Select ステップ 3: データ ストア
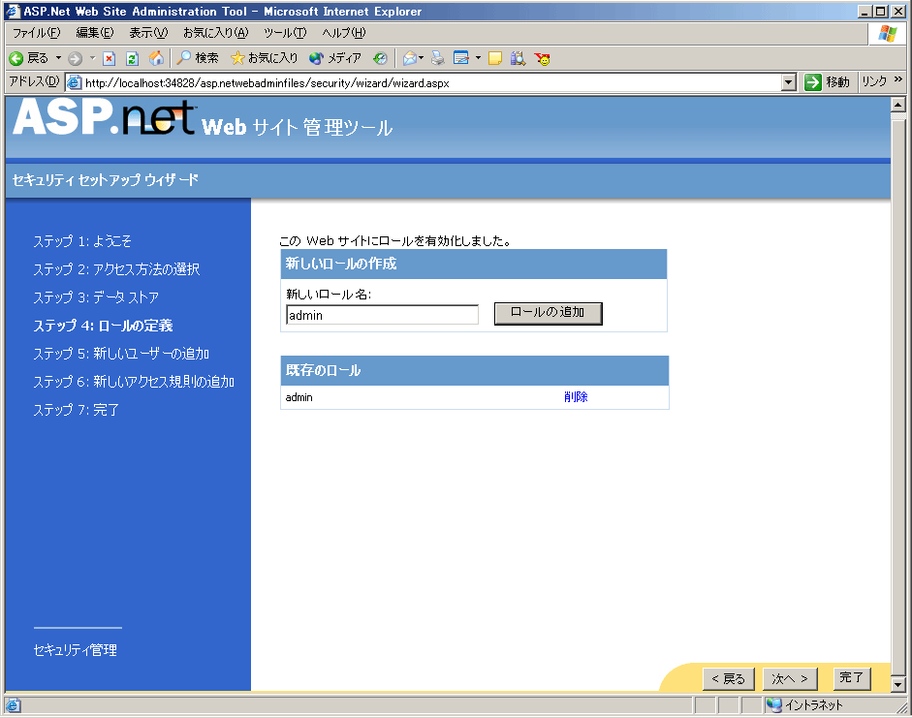The width and height of the screenshot is (912, 718). pos(96,297)
